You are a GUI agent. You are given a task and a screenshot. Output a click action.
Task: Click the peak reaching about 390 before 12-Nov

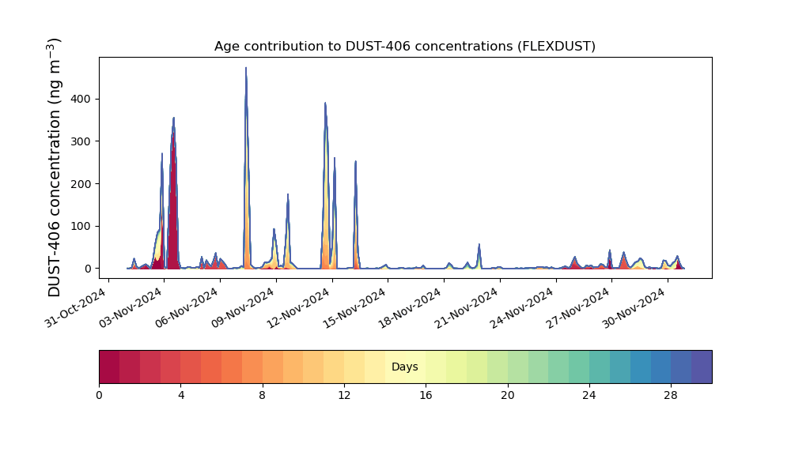click(x=325, y=186)
